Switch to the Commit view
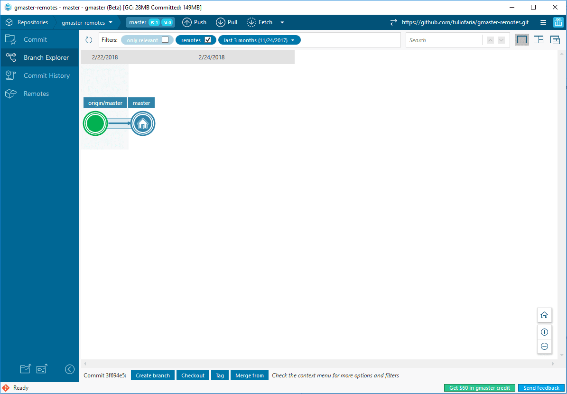Viewport: 567px width, 394px height. coord(39,39)
